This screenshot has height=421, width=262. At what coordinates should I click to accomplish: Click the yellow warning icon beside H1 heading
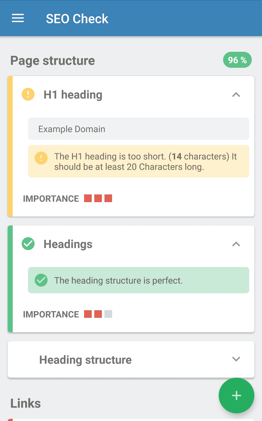click(x=28, y=94)
